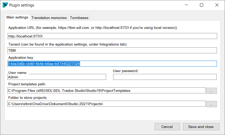This screenshot has height=135, width=225.
Task: Click the Tenant field containing TBM
Action: pos(112,50)
